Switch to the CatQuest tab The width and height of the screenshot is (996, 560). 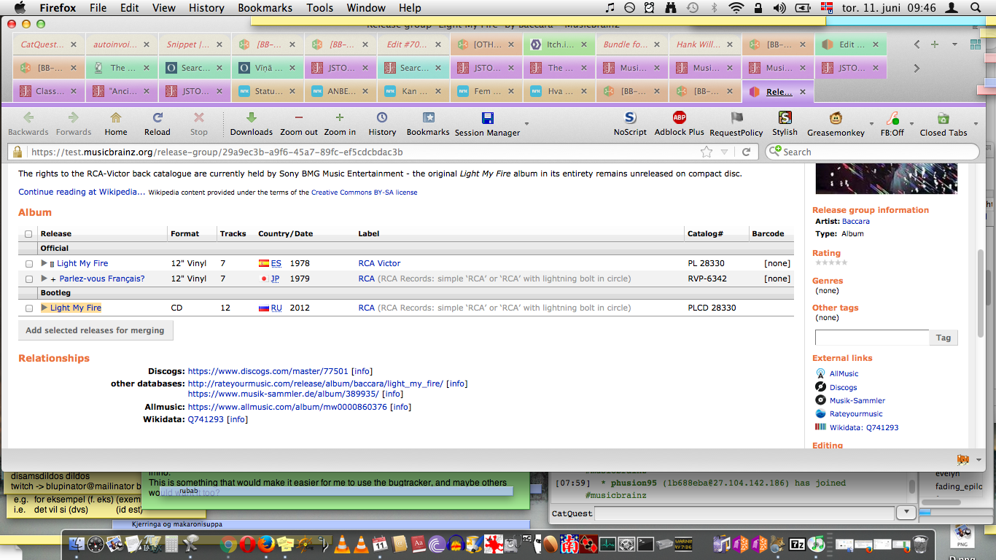point(49,44)
